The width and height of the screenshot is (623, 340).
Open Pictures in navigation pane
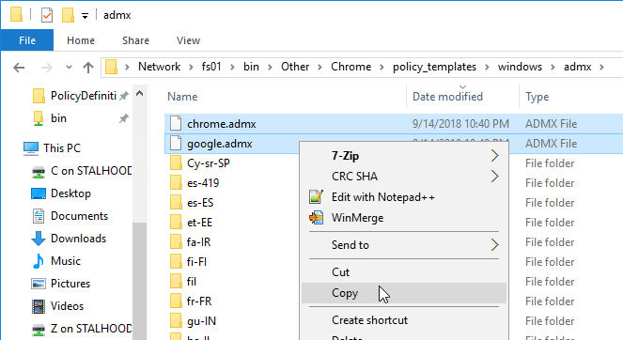point(70,284)
